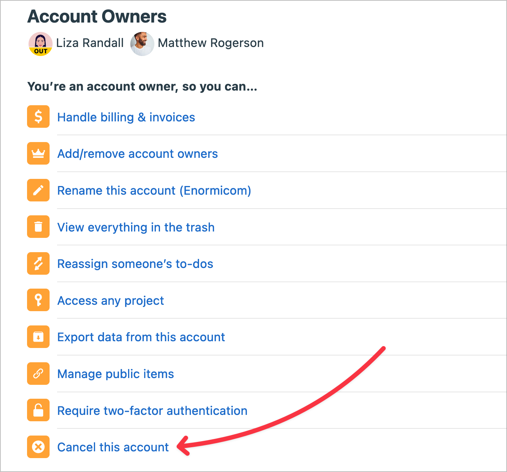
Task: Open Handle billing & invoices
Action: pyautogui.click(x=126, y=117)
